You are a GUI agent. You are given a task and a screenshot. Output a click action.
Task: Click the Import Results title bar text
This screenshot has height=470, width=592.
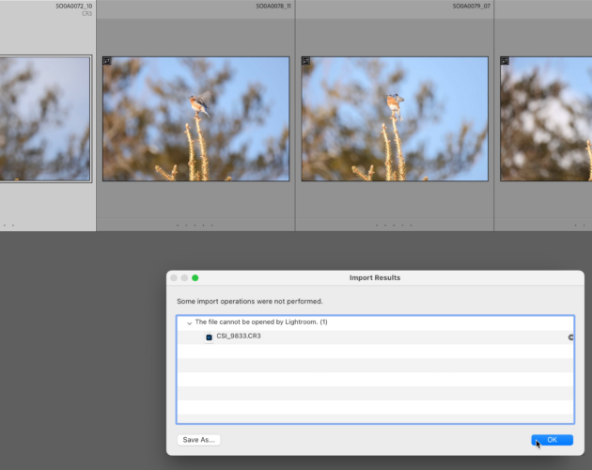coord(375,277)
